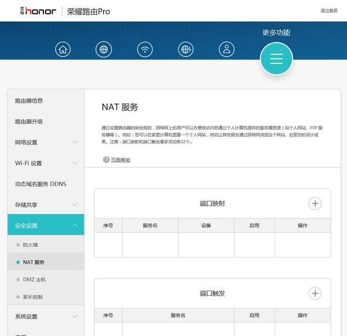Click 序号 column header in 端口映射 table
This screenshot has height=336, width=347.
(108, 226)
